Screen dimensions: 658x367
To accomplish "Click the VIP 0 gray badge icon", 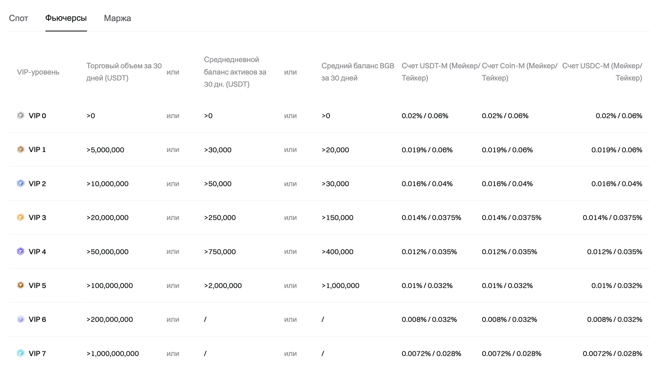I will (20, 116).
